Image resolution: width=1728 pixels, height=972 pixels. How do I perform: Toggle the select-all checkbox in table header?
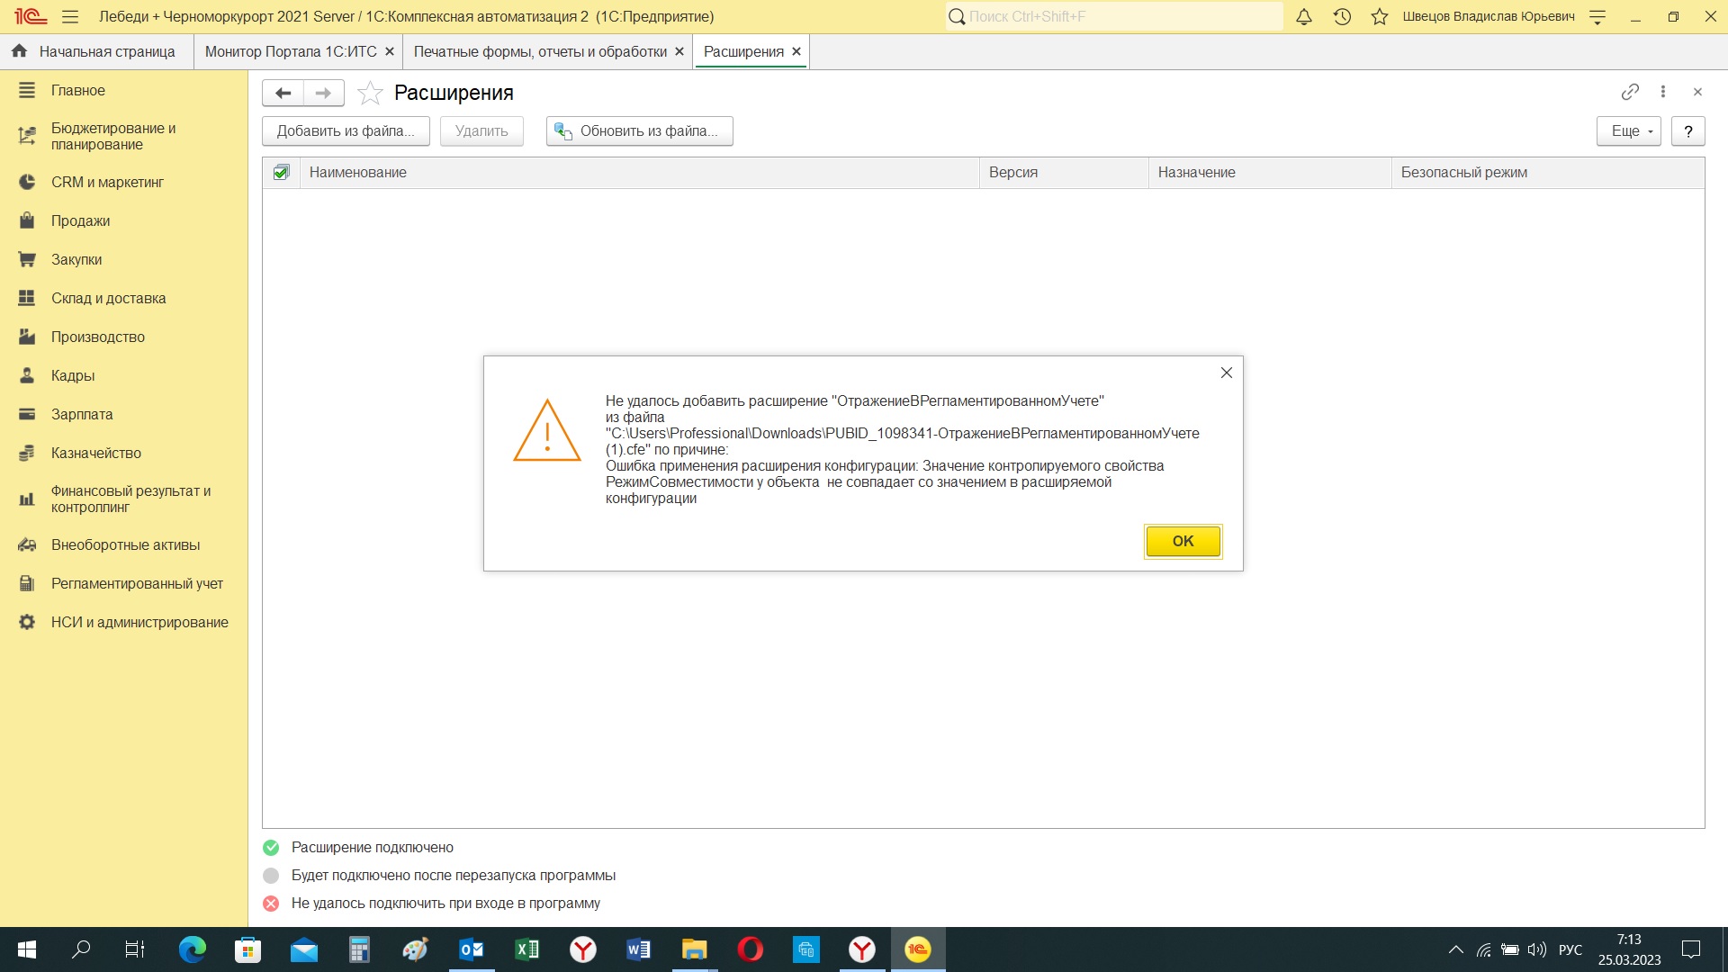pyautogui.click(x=281, y=172)
